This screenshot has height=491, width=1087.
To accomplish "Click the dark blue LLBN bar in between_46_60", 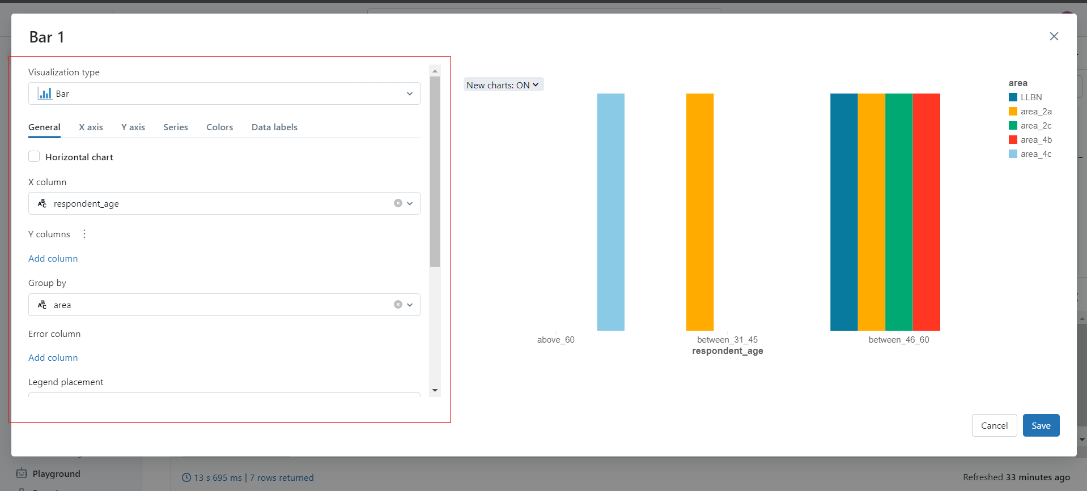I will (x=844, y=212).
